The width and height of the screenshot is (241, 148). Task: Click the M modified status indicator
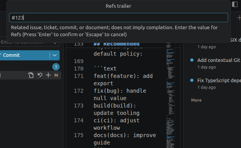(x=56, y=75)
